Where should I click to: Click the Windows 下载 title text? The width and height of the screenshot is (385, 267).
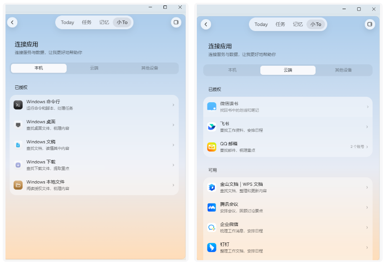41,162
